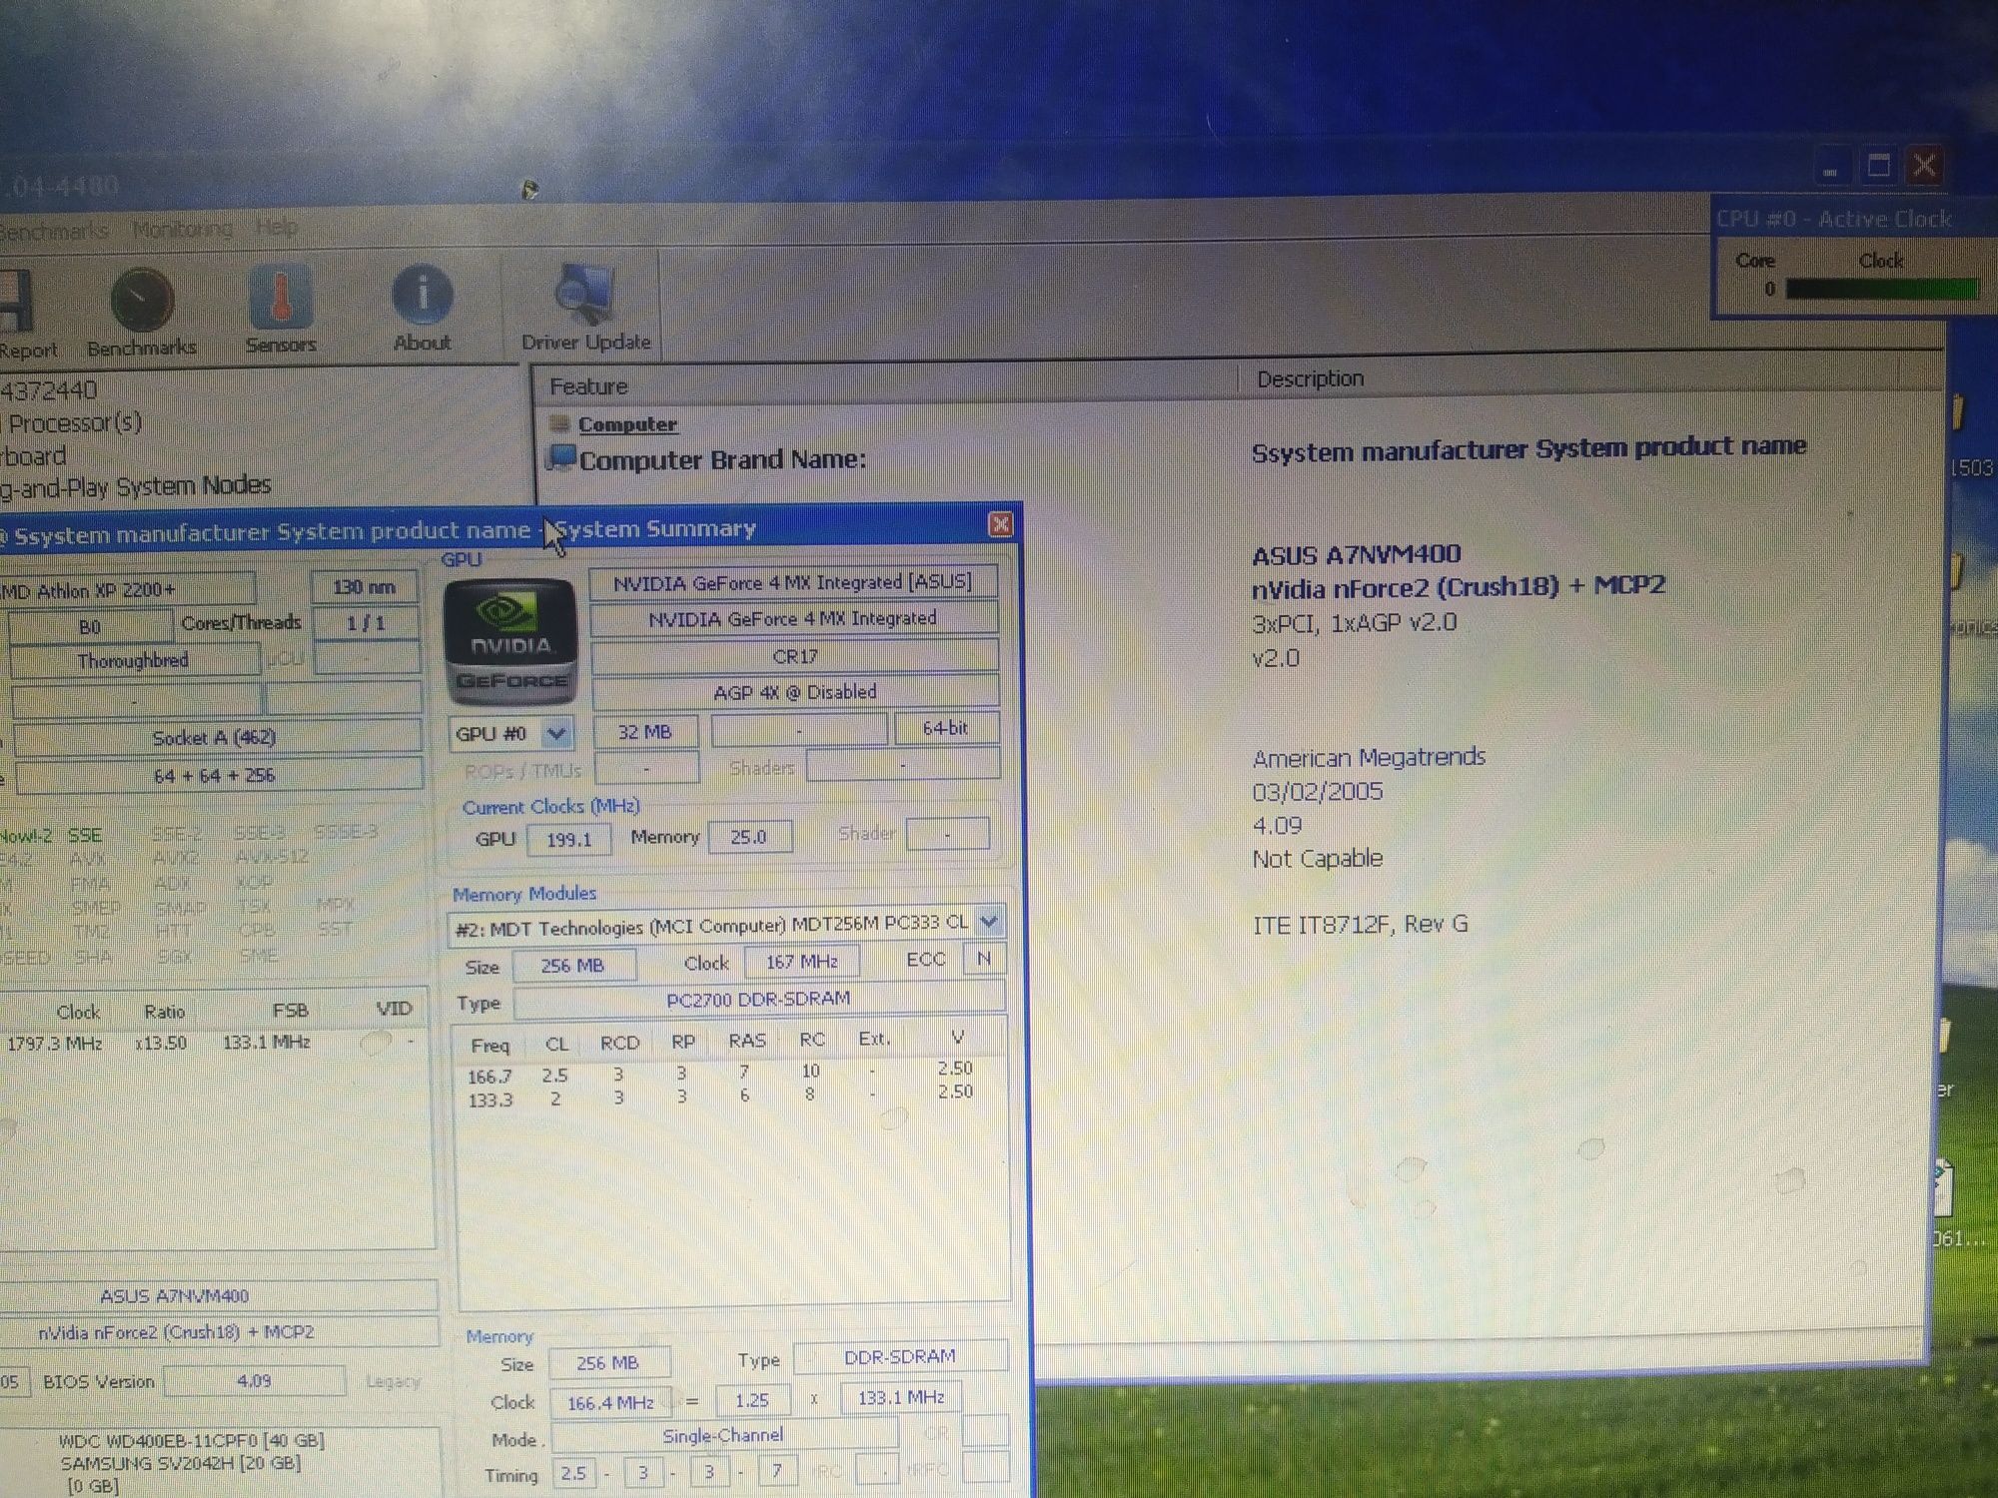Click the AMD Athlon XP 2200+ field
The width and height of the screenshot is (1998, 1498).
pos(126,589)
